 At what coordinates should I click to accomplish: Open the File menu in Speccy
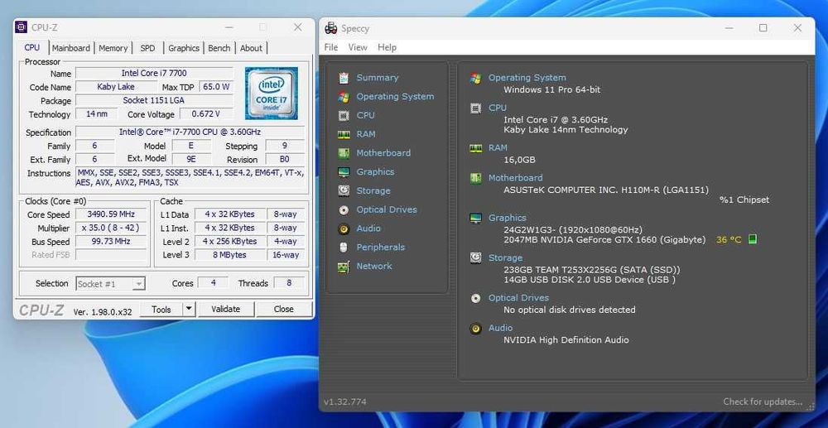coord(331,47)
